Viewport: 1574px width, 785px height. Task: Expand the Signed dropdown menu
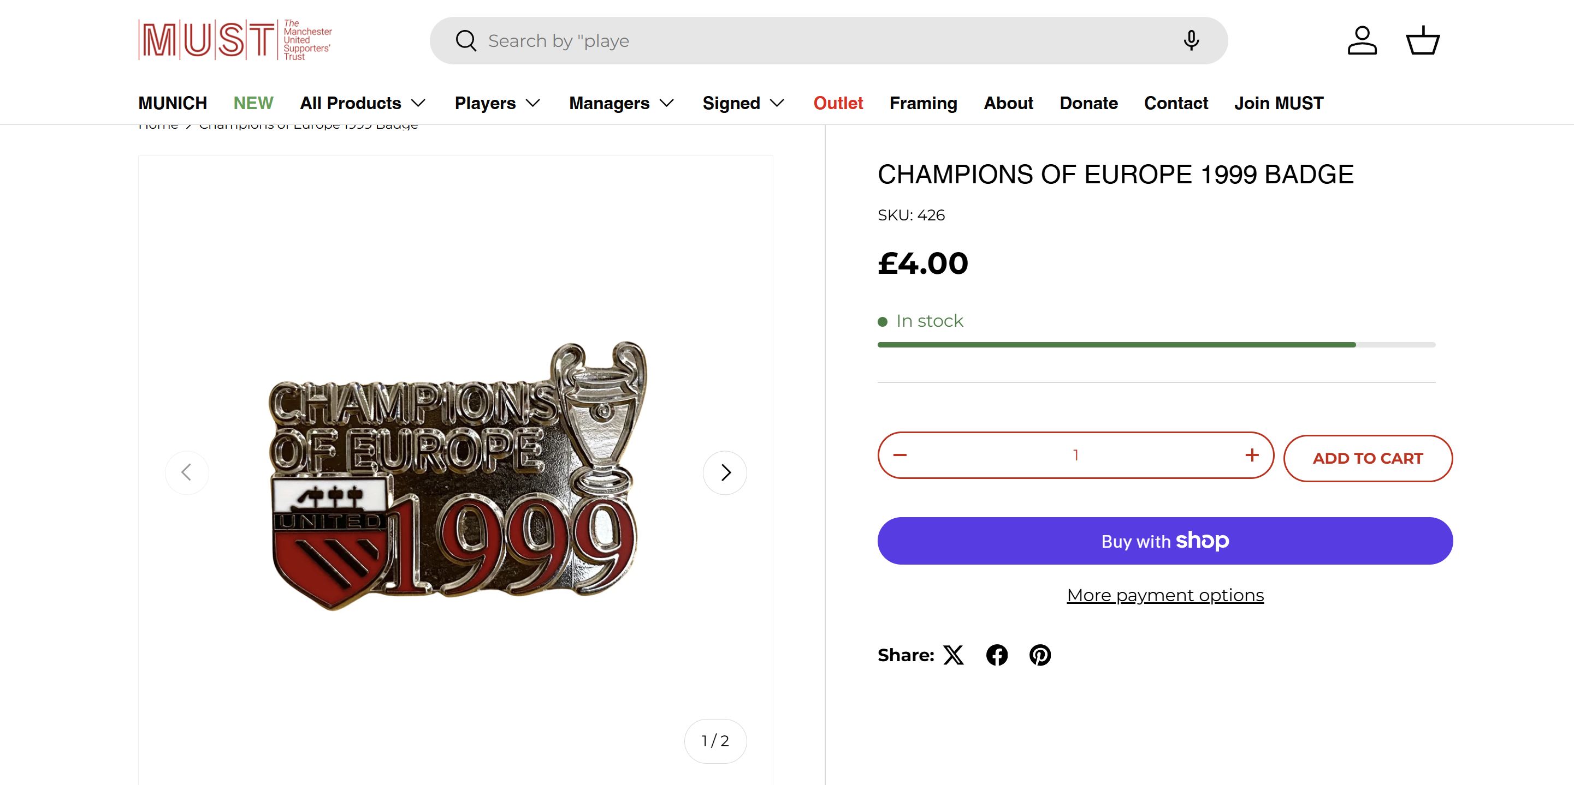point(743,103)
